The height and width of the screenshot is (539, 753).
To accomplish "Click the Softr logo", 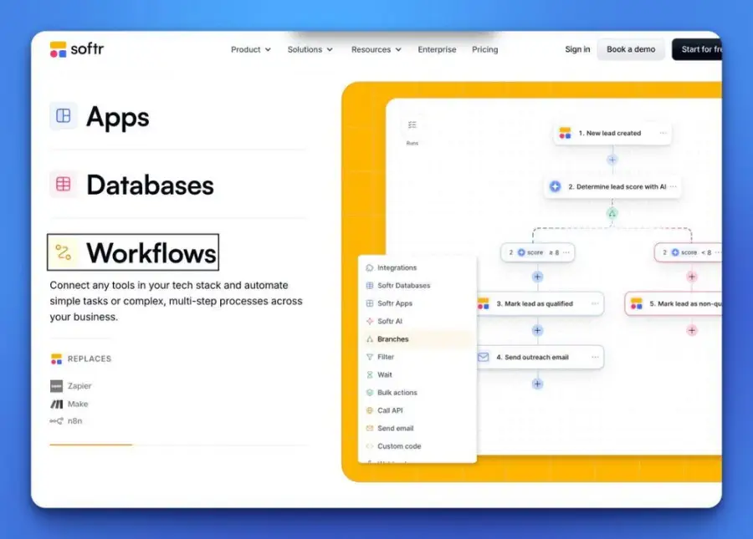I will tap(76, 49).
